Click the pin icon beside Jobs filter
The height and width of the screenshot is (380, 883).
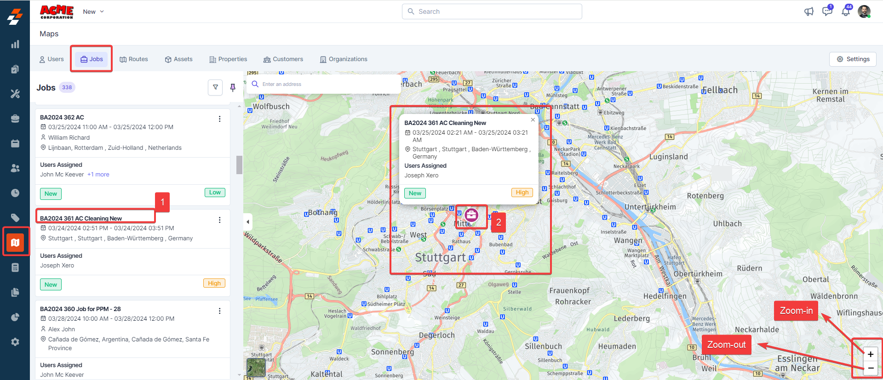click(x=233, y=87)
